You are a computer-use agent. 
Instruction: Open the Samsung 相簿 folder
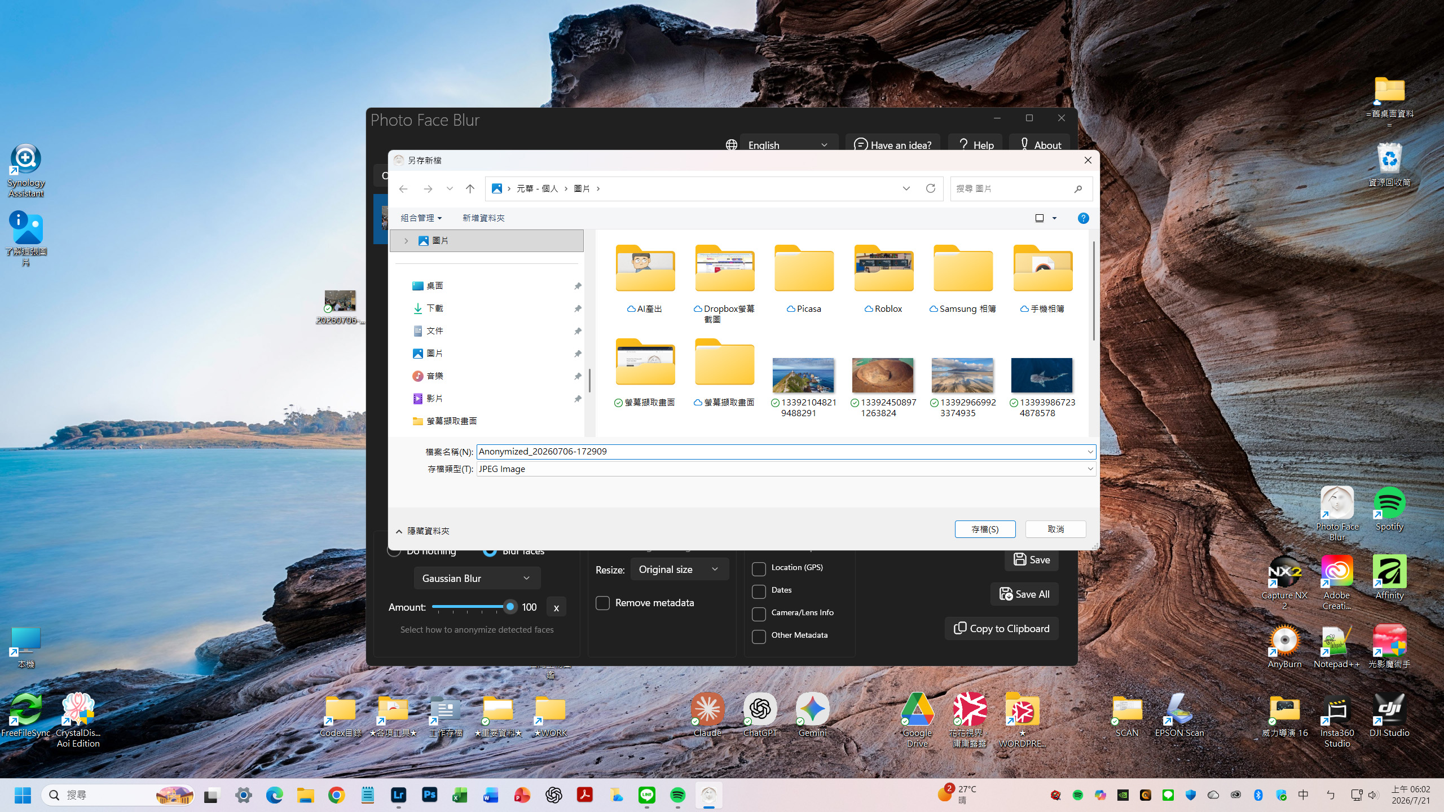coord(963,280)
